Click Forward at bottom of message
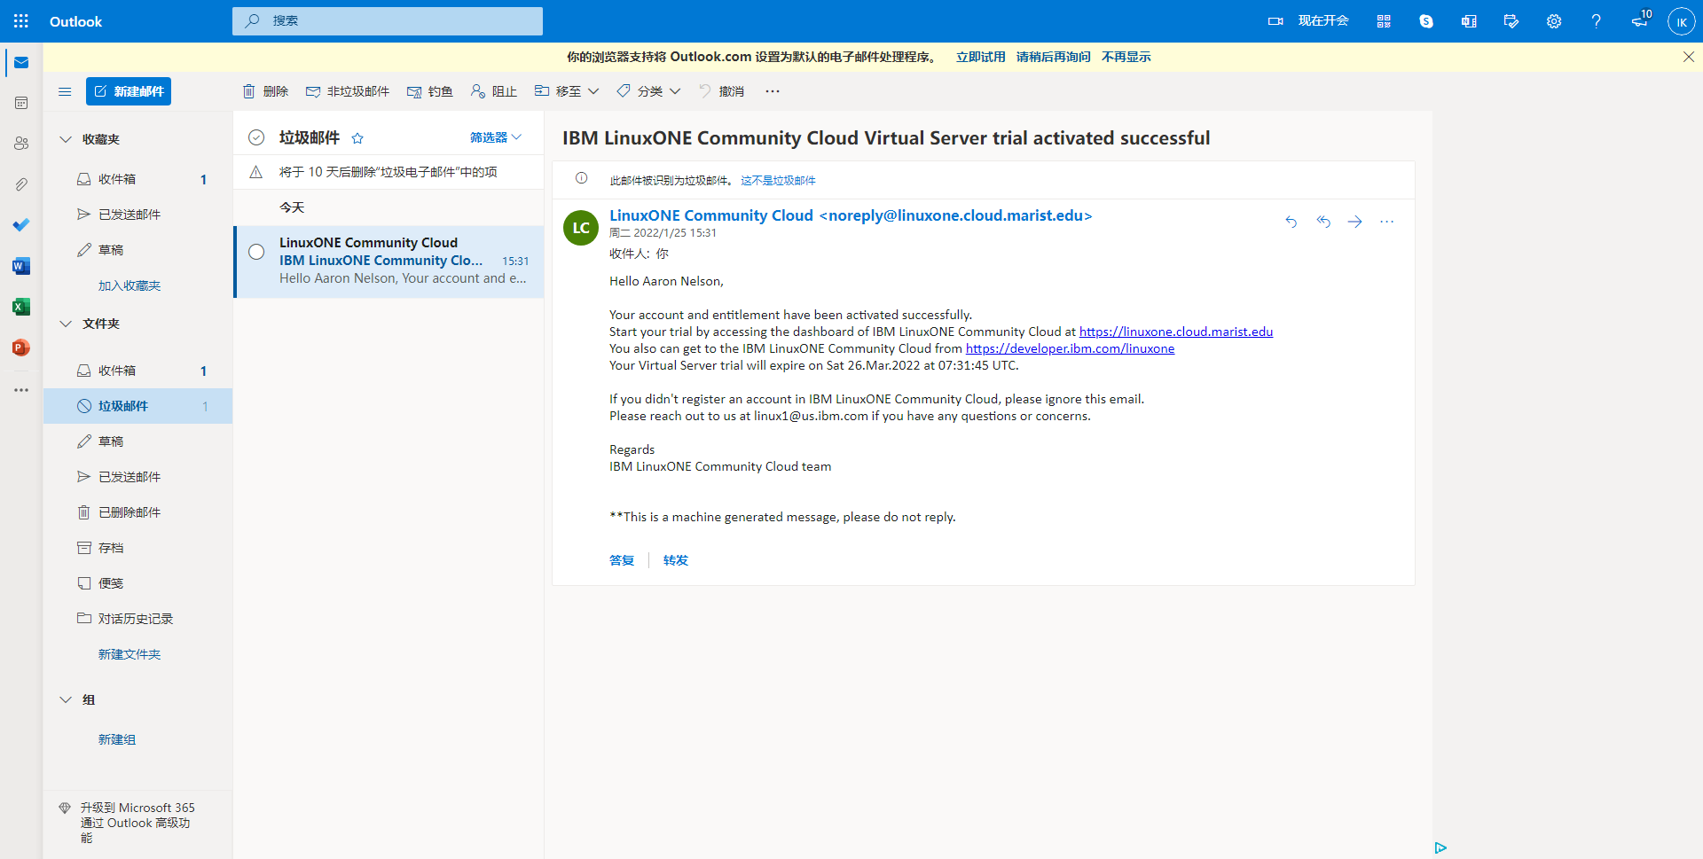This screenshot has width=1703, height=859. [x=676, y=560]
